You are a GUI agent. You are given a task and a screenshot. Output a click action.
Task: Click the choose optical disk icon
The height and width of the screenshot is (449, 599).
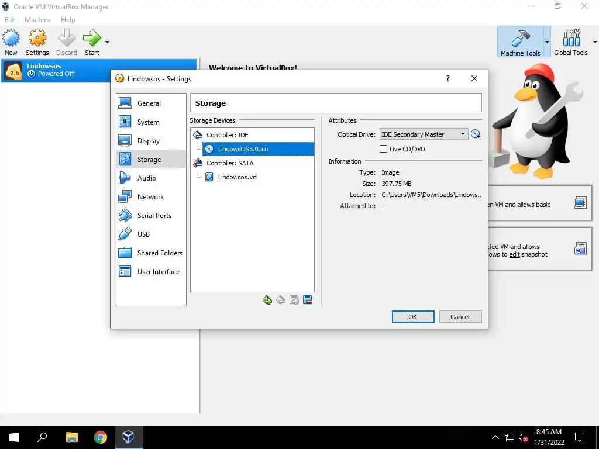pyautogui.click(x=475, y=134)
